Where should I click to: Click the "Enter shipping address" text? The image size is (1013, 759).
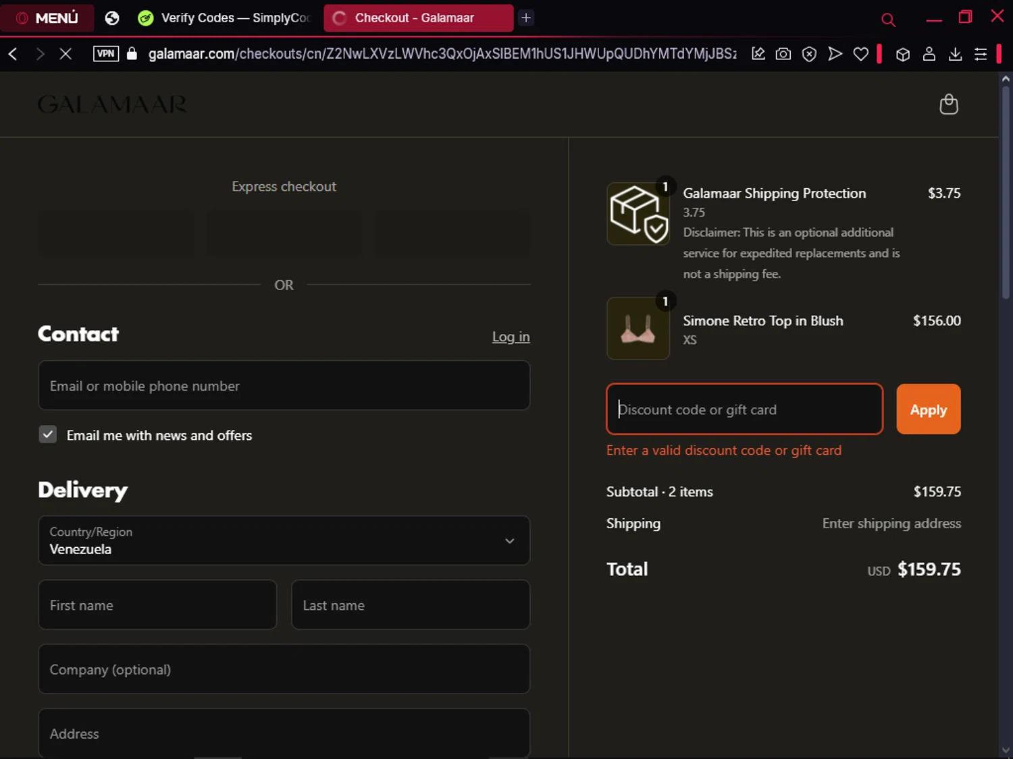[891, 524]
